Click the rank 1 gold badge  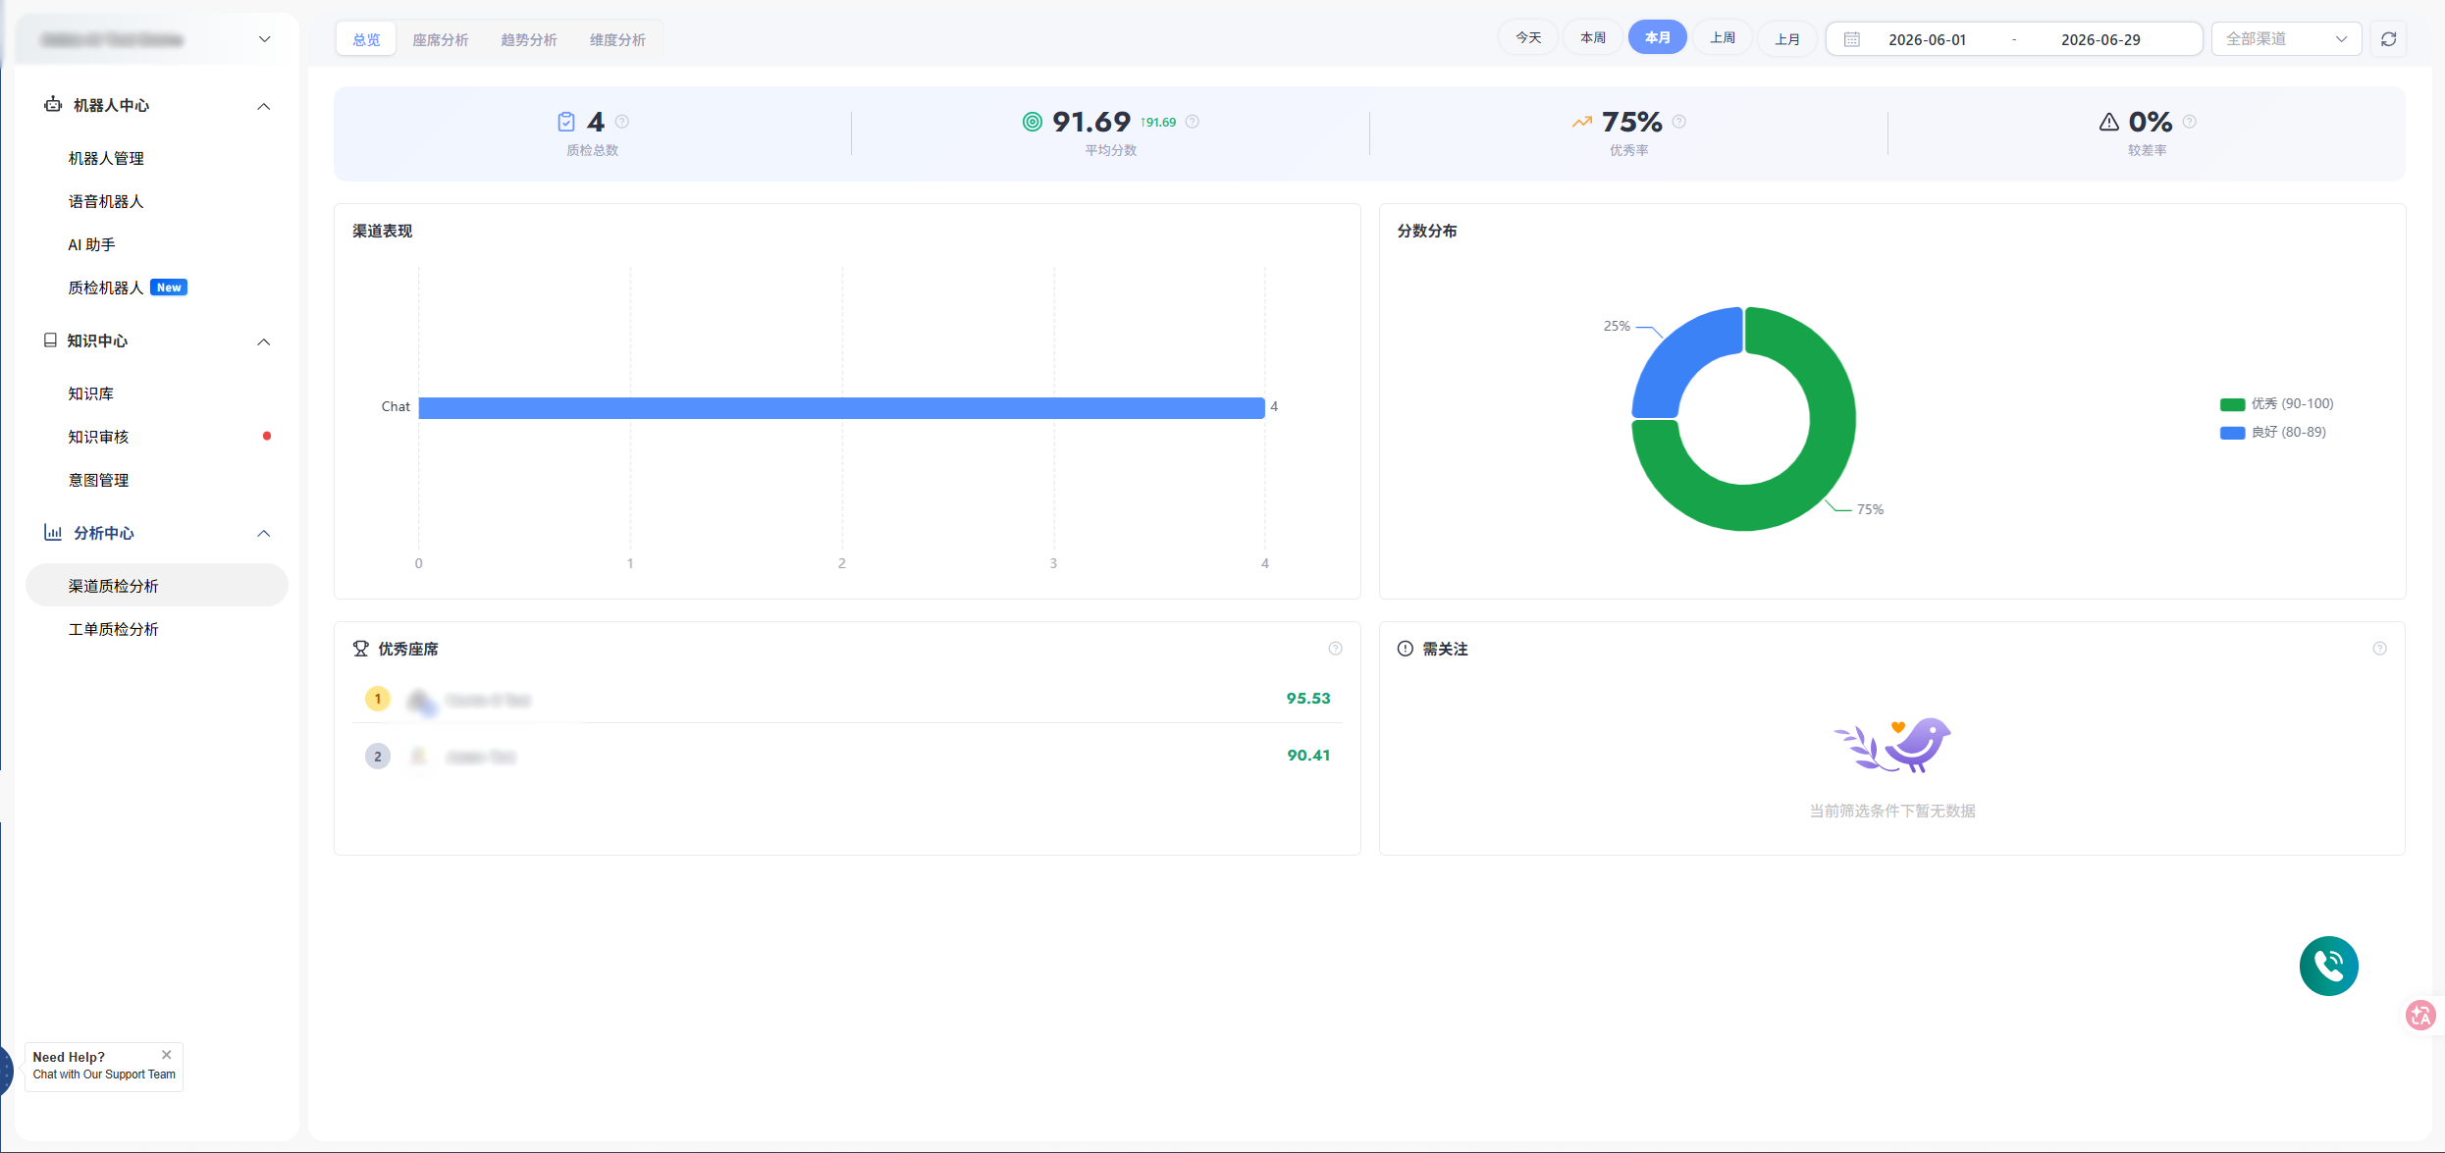(x=378, y=699)
